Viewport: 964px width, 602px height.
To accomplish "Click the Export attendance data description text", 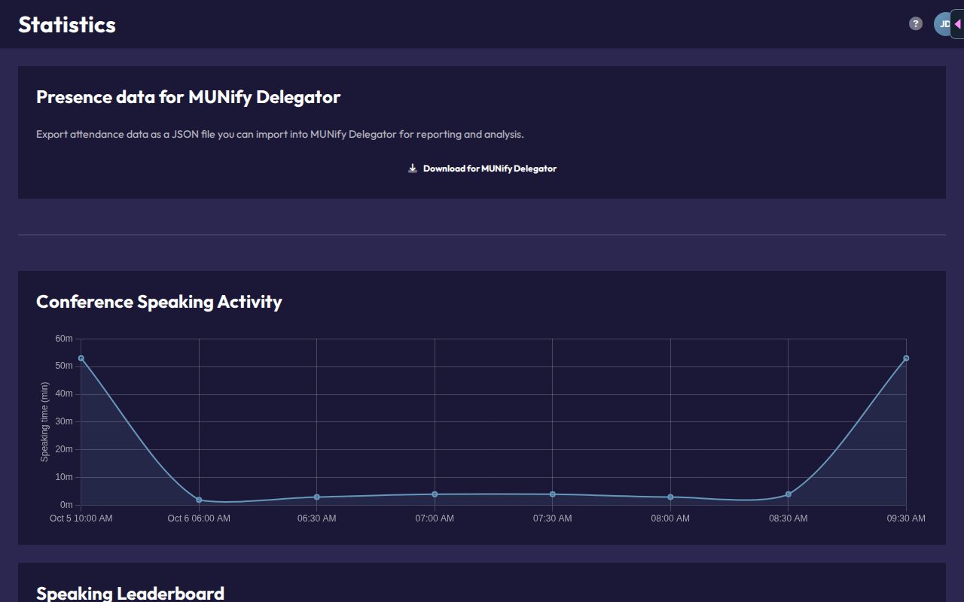I will pyautogui.click(x=280, y=135).
